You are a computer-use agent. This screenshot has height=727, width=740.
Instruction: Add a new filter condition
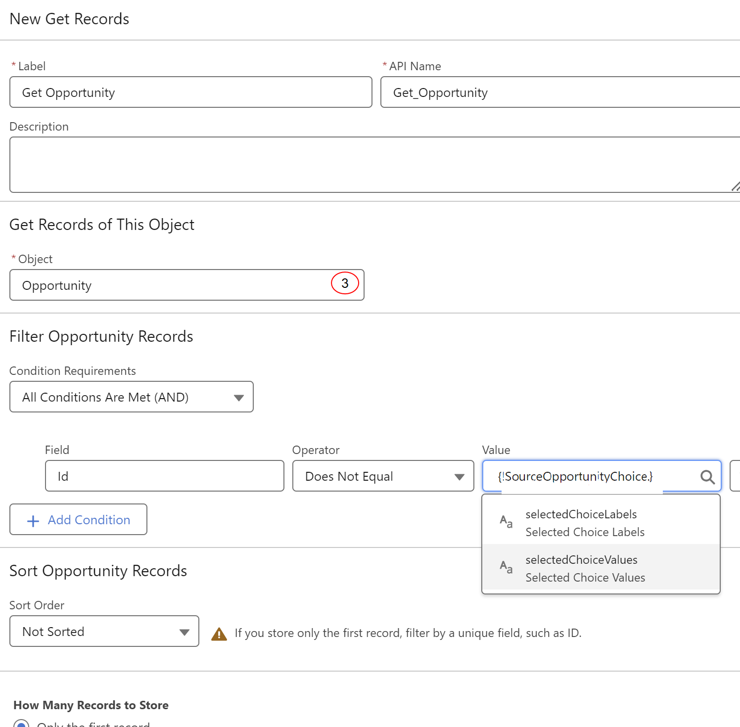[79, 519]
